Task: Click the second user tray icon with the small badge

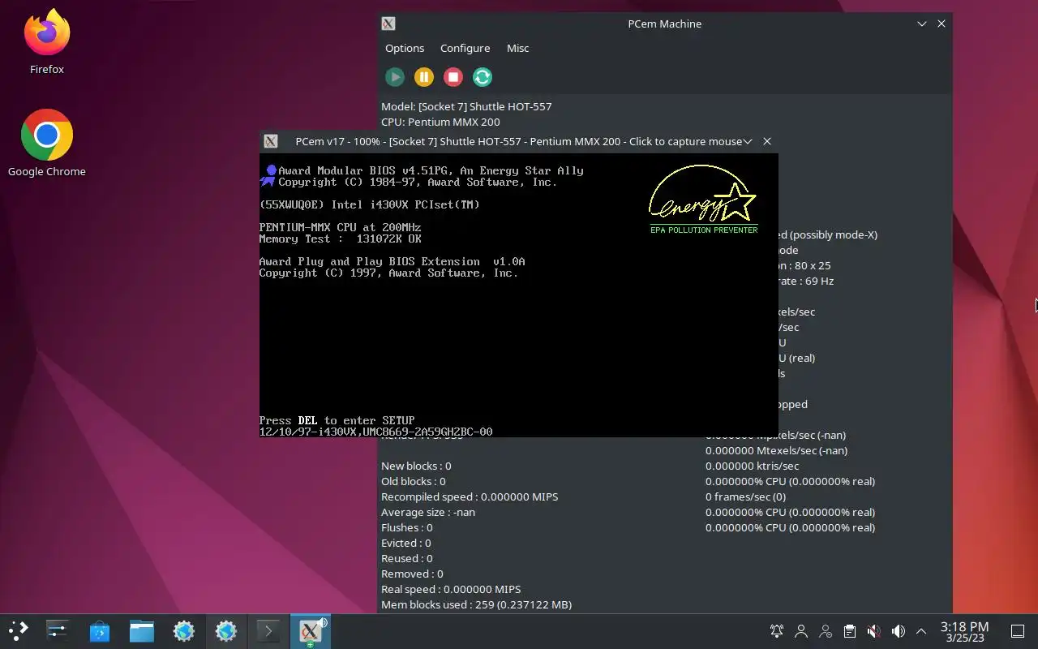Action: [x=826, y=631]
